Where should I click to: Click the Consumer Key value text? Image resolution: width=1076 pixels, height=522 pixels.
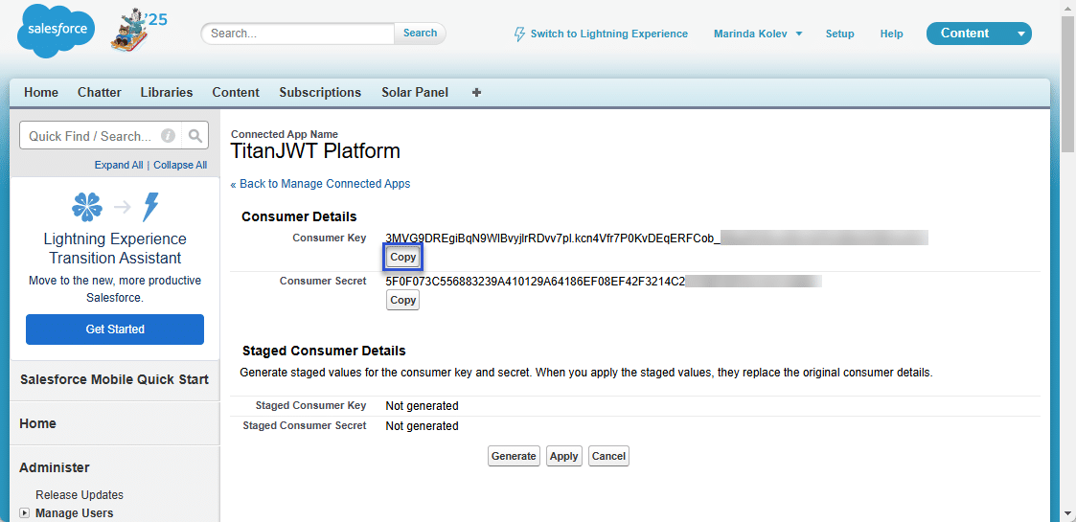(x=553, y=238)
